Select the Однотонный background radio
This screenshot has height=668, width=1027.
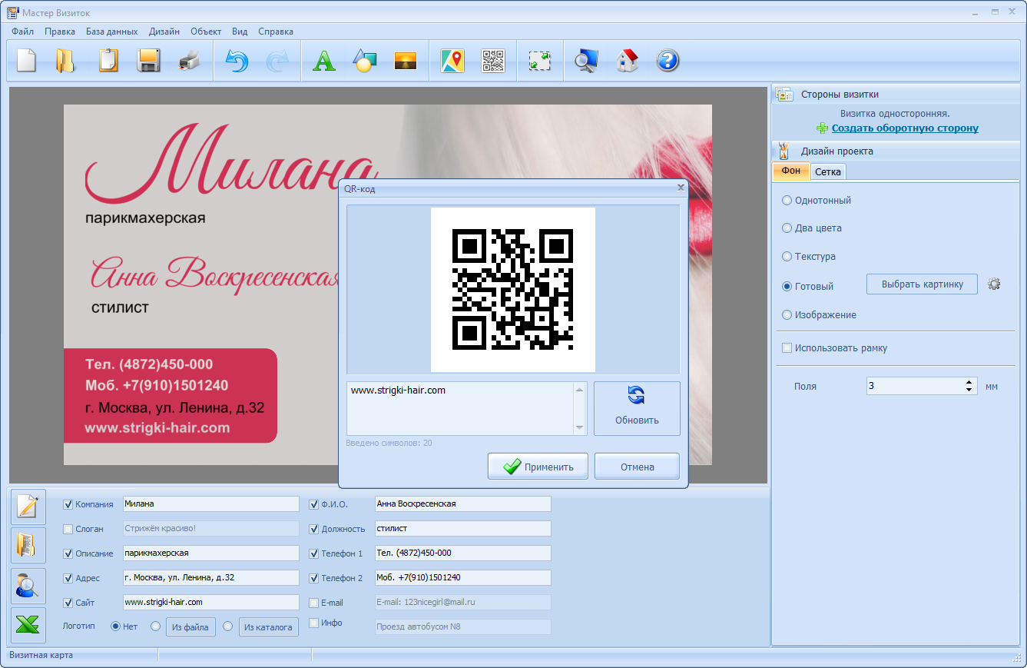coord(787,201)
